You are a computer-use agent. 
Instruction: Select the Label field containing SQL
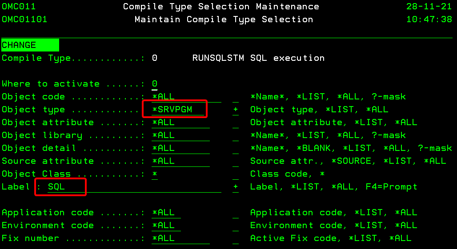click(133, 187)
